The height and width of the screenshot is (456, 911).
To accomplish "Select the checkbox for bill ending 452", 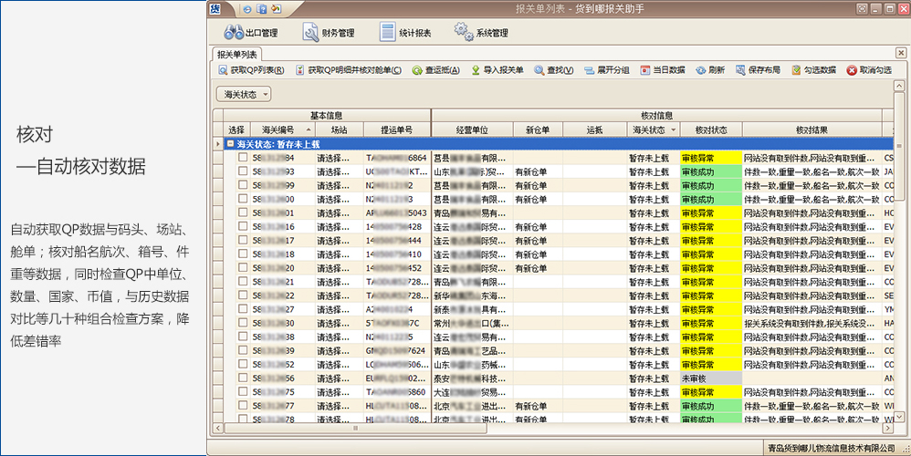I will pos(243,268).
